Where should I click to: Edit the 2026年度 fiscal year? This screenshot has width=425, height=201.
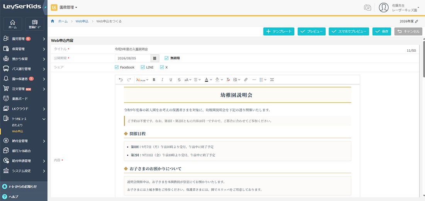tap(416, 21)
